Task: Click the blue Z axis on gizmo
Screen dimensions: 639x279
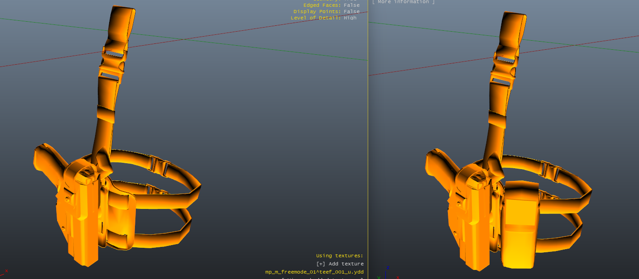Action: tap(386, 273)
